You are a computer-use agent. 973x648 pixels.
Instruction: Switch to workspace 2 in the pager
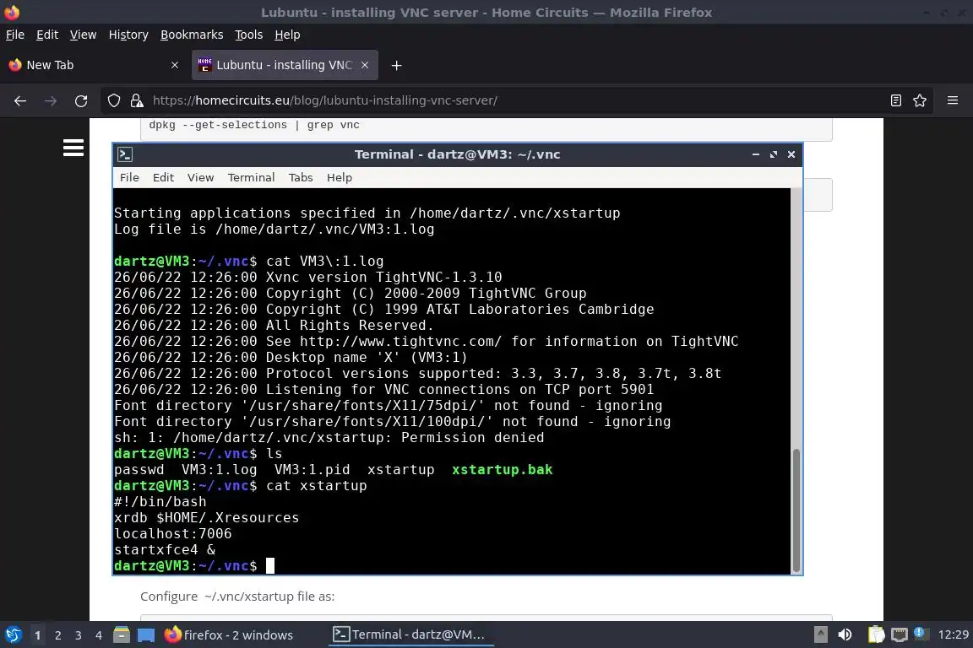pyautogui.click(x=57, y=635)
